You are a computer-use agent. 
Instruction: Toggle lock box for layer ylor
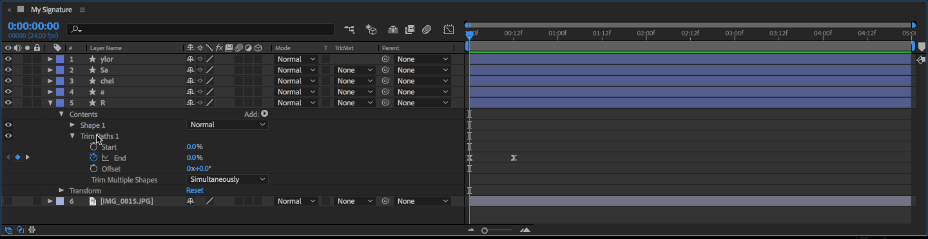(x=37, y=59)
